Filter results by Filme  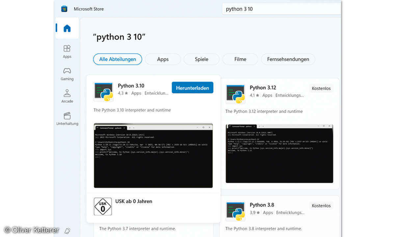(x=240, y=59)
